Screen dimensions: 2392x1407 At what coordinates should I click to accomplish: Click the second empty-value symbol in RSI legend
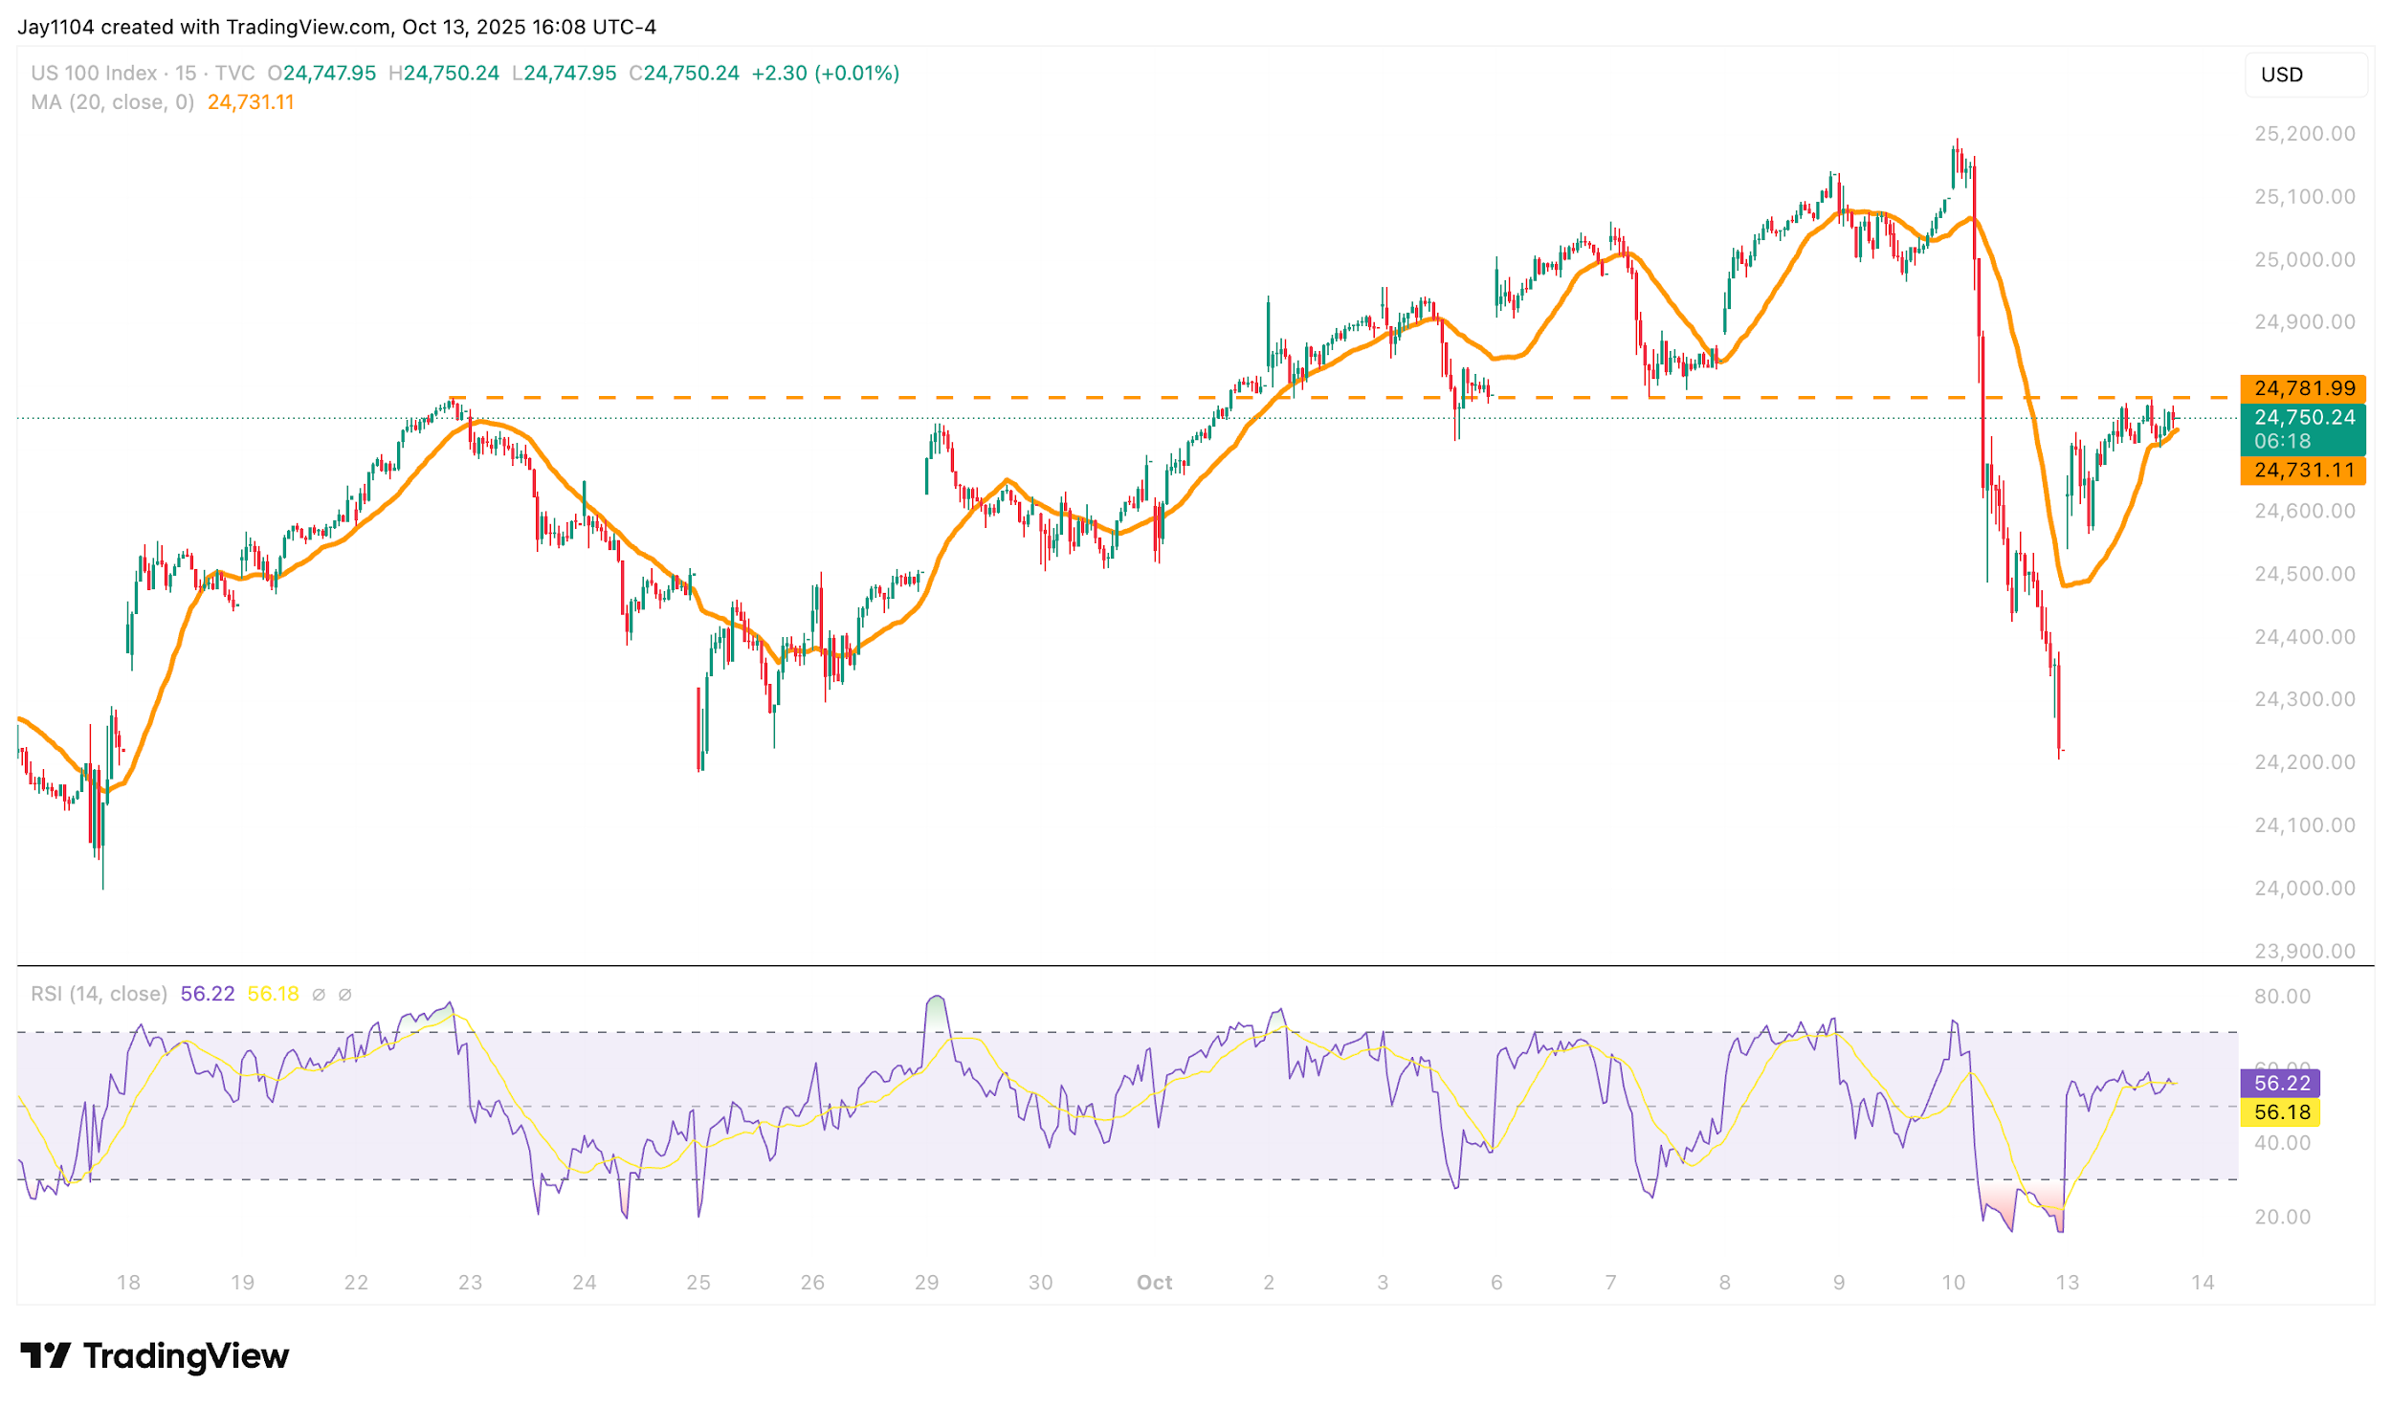(345, 995)
